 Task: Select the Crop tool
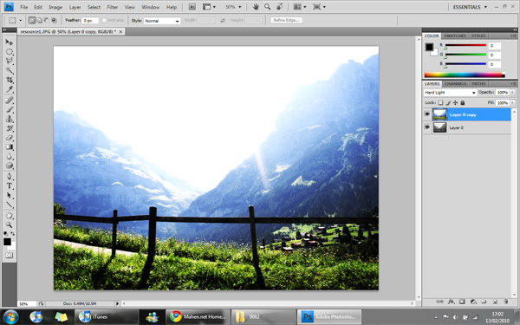10,80
